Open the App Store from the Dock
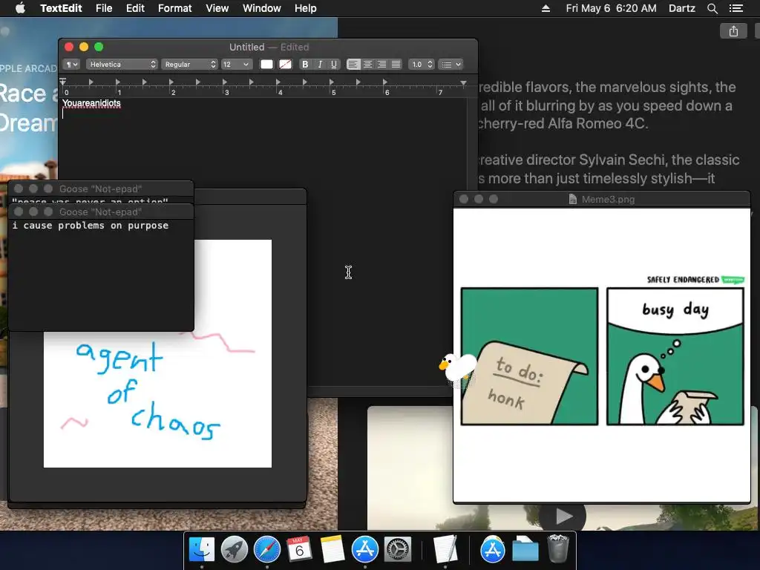This screenshot has height=570, width=760. 365,550
